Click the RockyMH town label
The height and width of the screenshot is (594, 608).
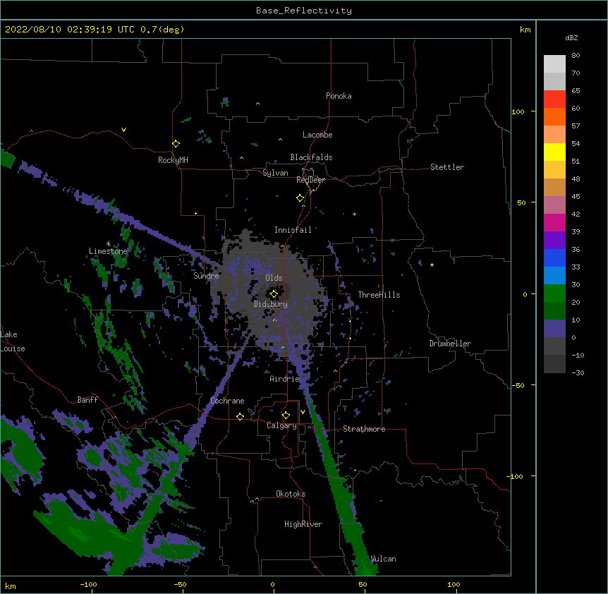click(x=173, y=160)
